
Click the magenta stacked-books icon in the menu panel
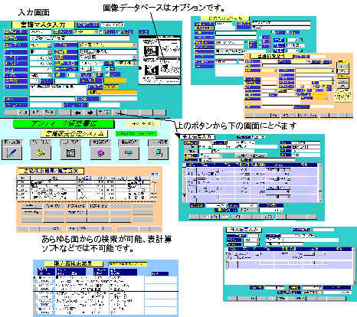click(100, 153)
